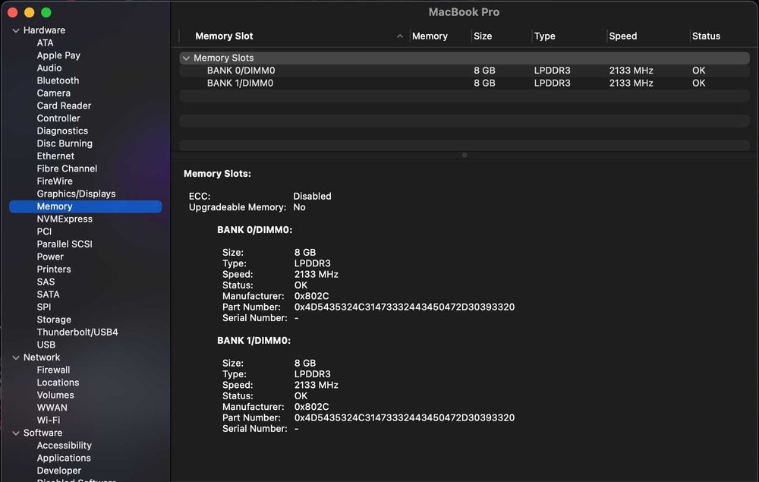Click the 'BANK 0/DIMM0:' detail heading
This screenshot has width=759, height=482.
[x=254, y=230]
